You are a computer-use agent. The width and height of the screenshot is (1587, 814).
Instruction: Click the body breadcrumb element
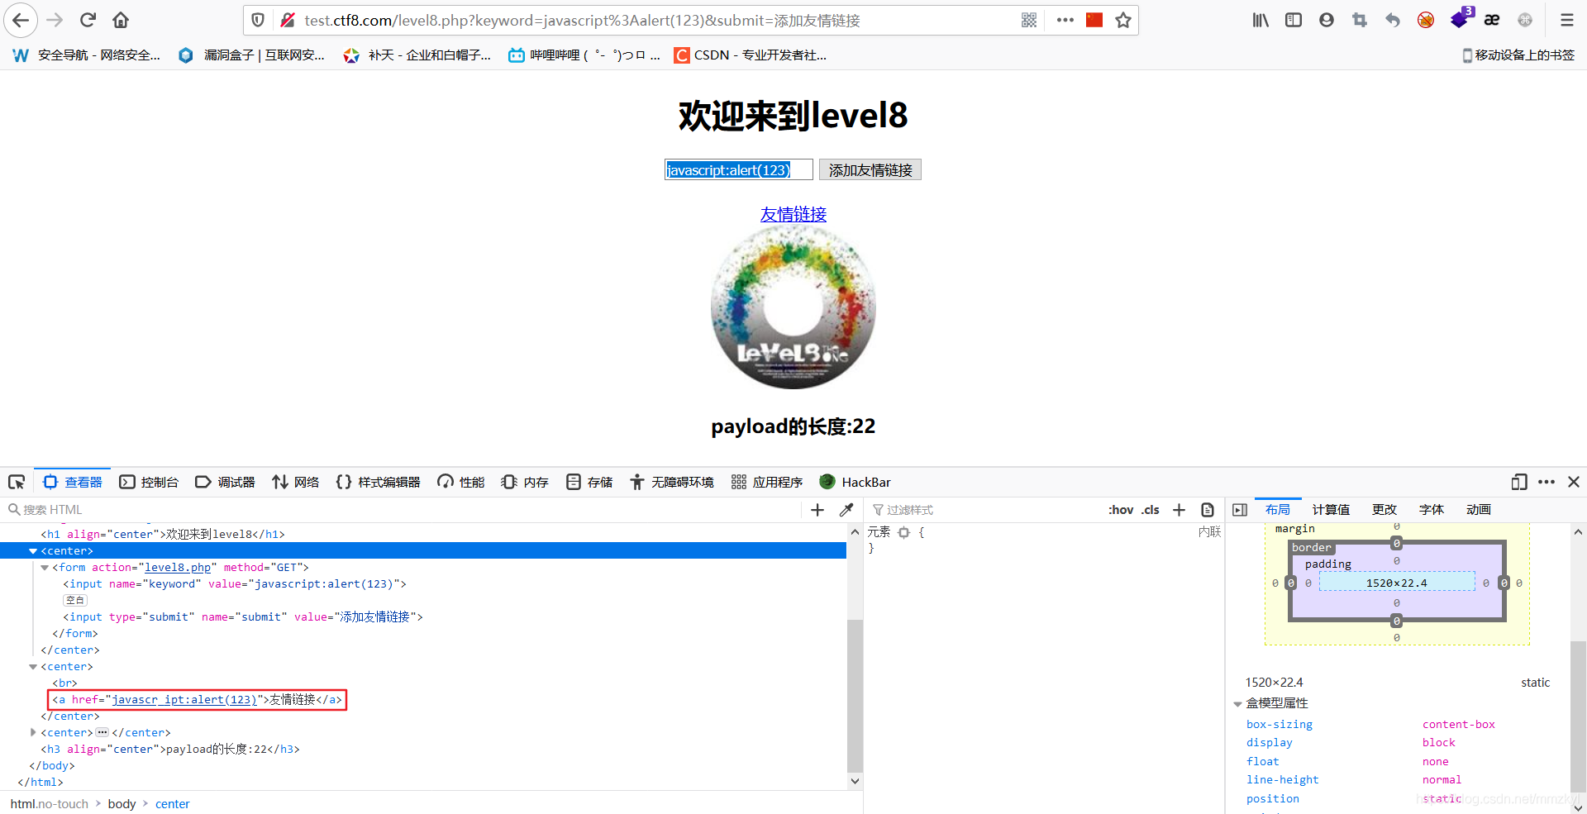[122, 804]
